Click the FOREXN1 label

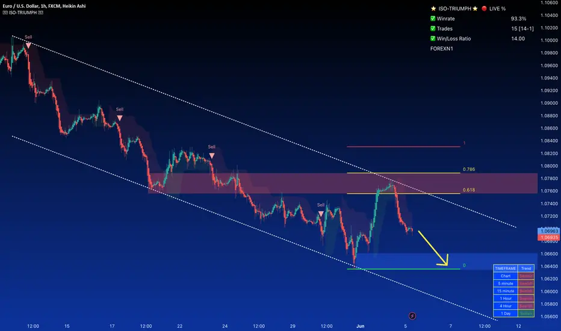pos(441,49)
